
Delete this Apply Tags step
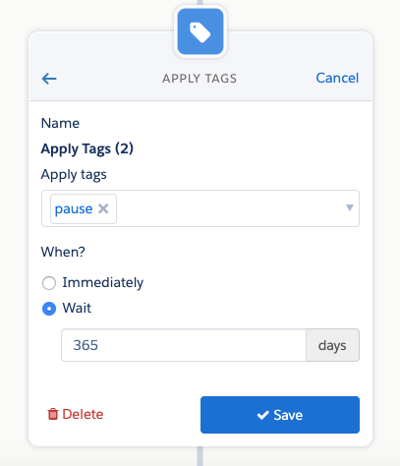click(76, 414)
